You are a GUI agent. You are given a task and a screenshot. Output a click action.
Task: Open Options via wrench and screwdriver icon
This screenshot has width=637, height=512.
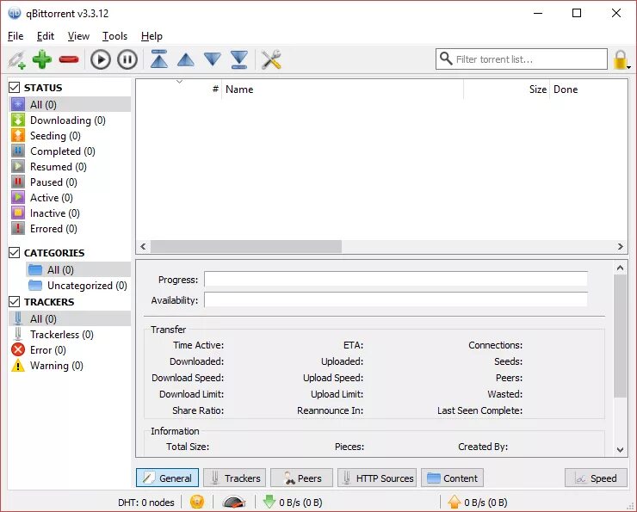[x=271, y=59]
